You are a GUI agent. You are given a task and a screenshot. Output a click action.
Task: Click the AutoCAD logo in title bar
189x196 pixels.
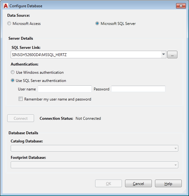tap(6, 6)
